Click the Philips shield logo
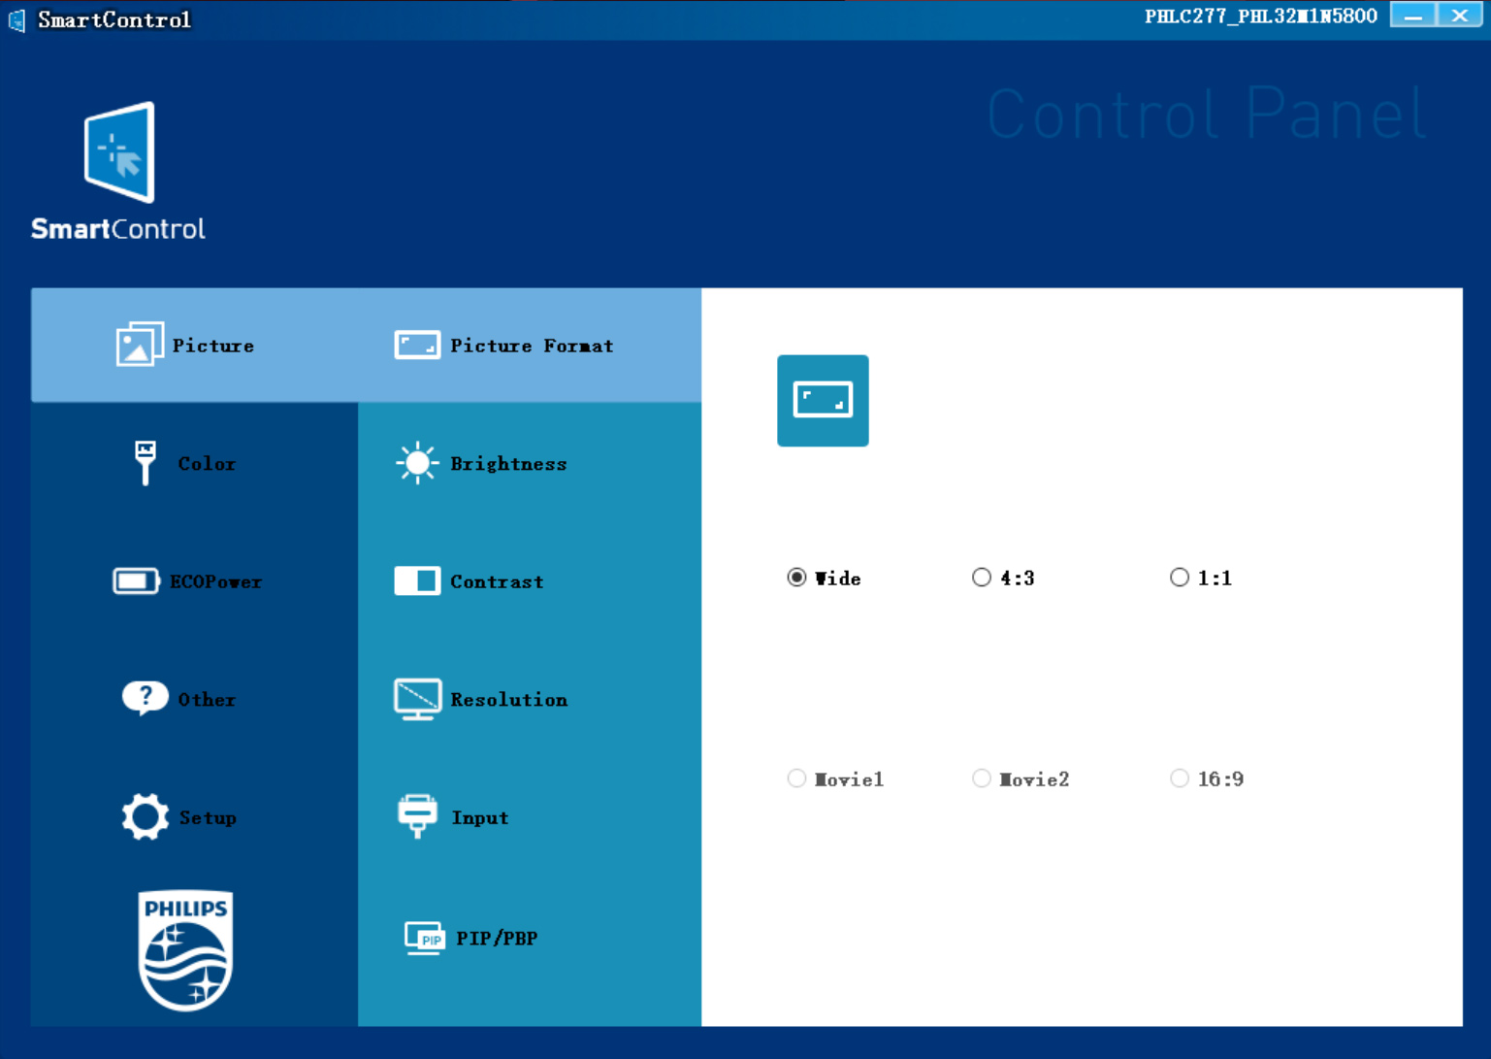The height and width of the screenshot is (1059, 1491). click(185, 950)
